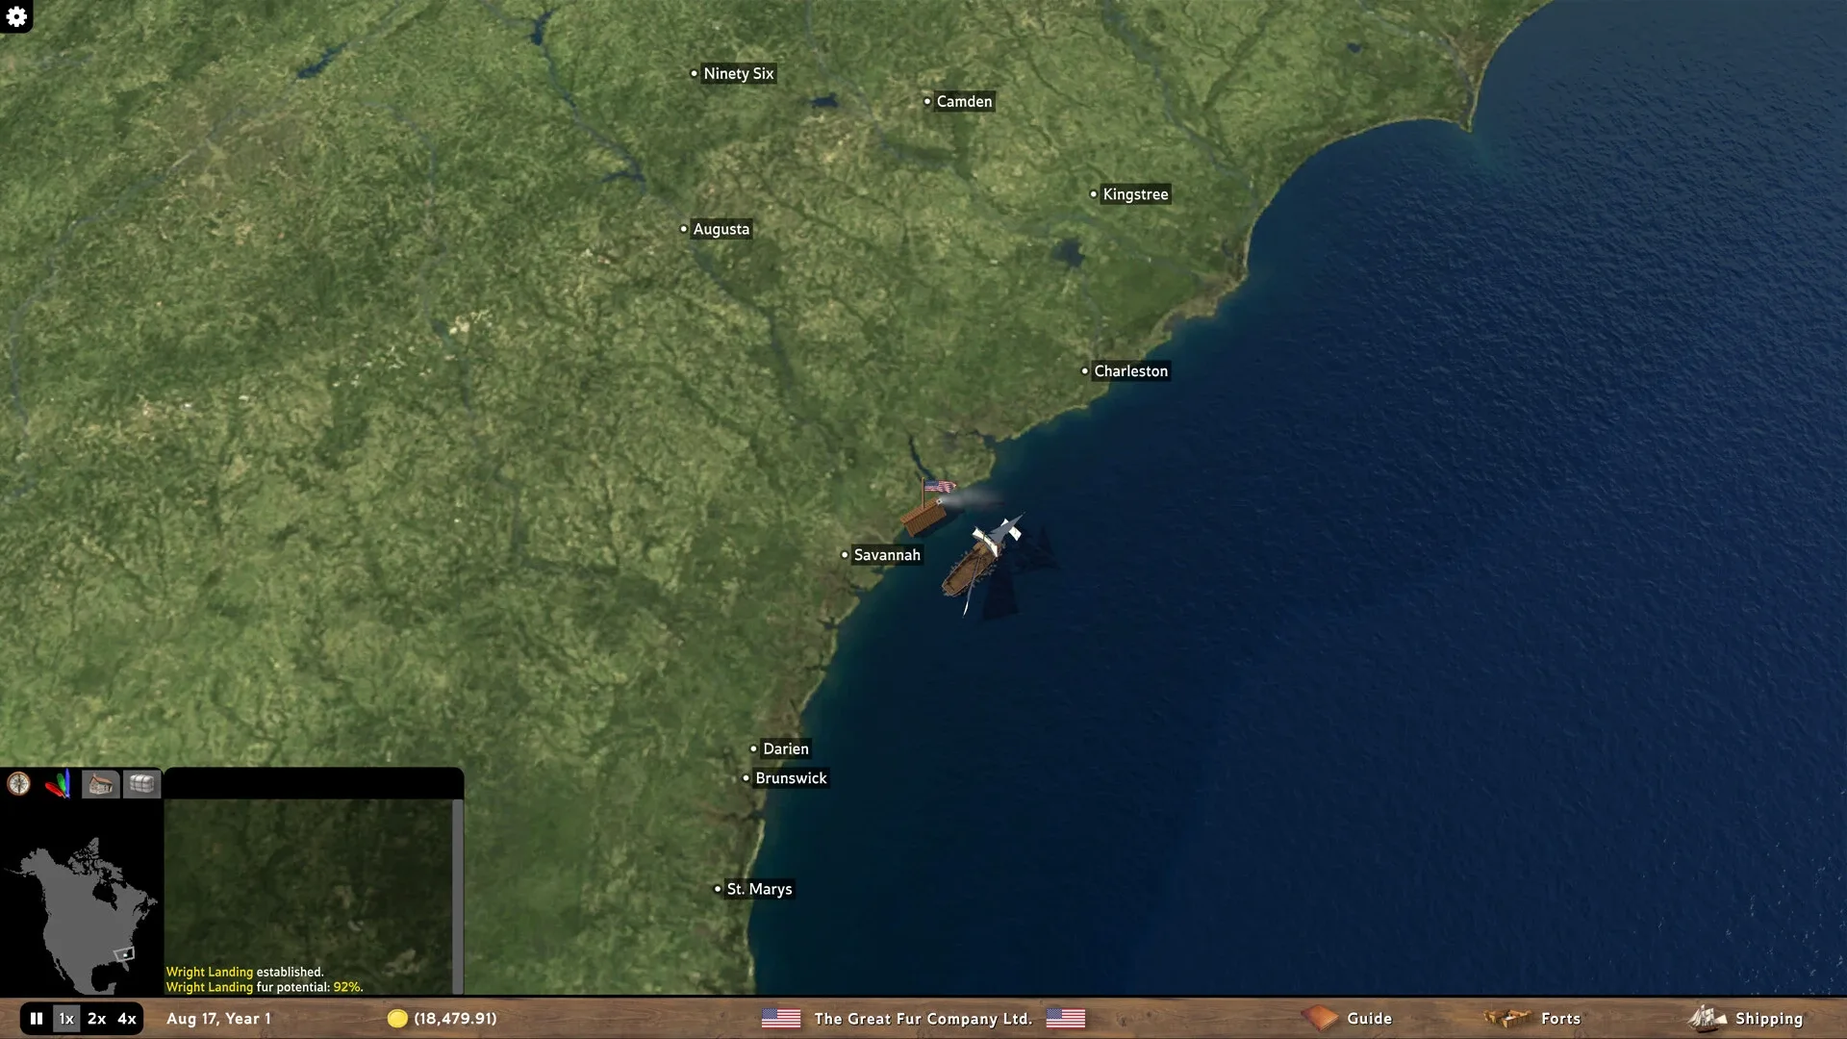Toggle the fur bale overlay button
Screen dimensions: 1847x1039
point(141,785)
